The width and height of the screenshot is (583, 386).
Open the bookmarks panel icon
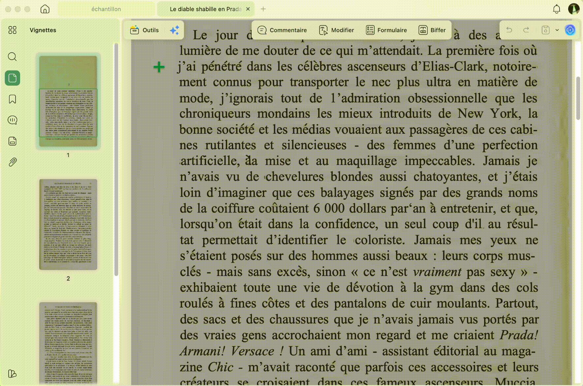click(13, 99)
